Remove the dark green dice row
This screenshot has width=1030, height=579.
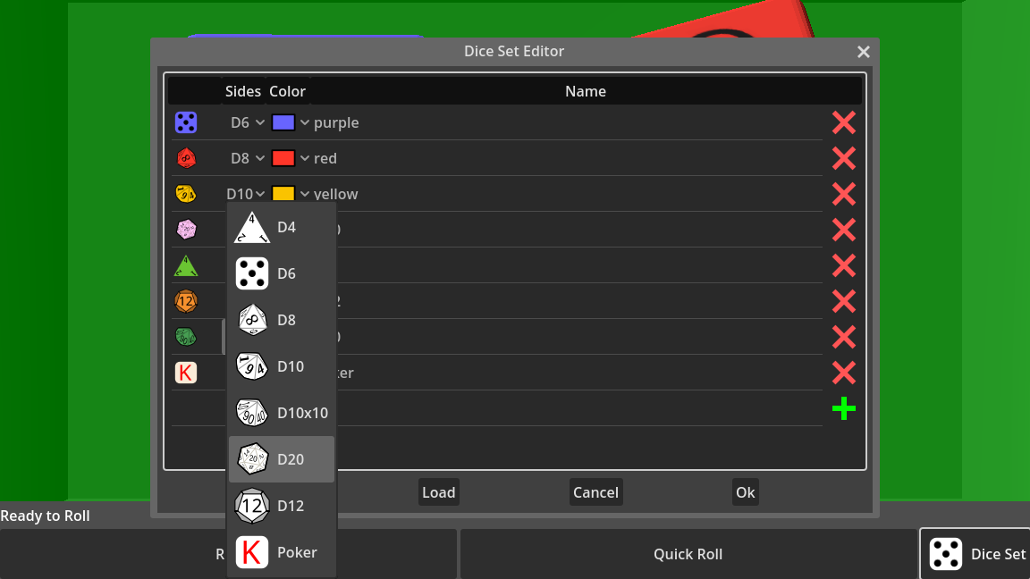point(843,337)
